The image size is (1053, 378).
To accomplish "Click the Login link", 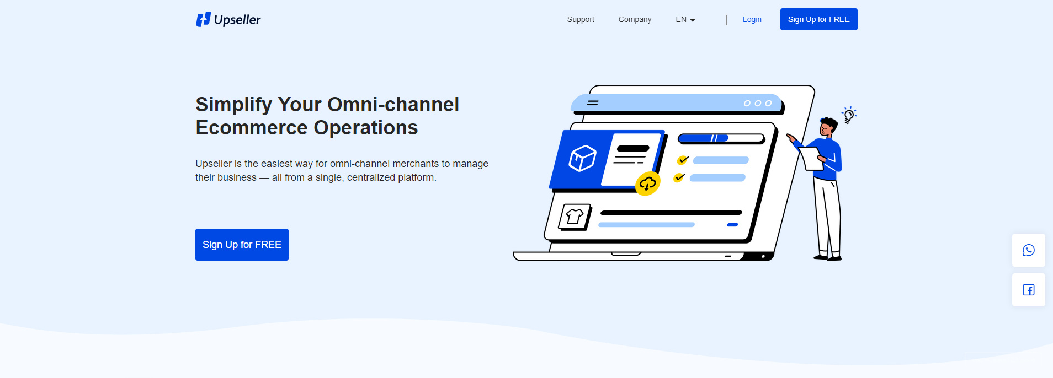I will pos(752,19).
